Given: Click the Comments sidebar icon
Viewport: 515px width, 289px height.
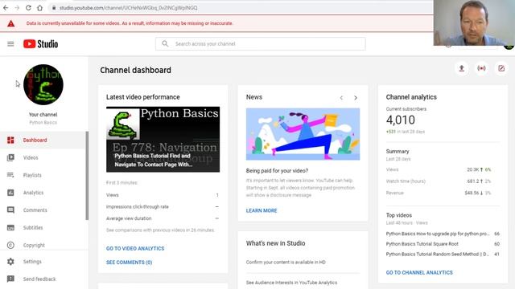Looking at the screenshot, I should [x=10, y=210].
